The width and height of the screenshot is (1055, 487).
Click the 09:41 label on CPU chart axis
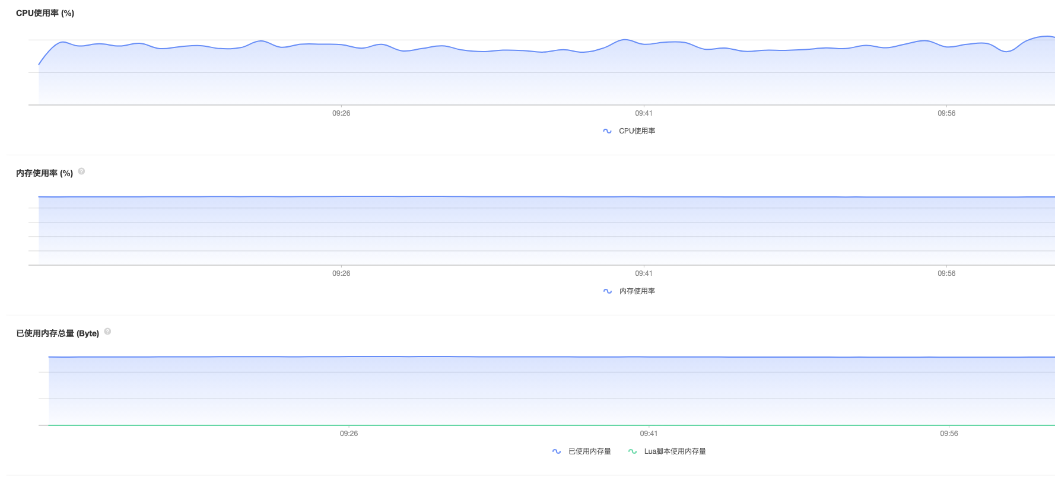point(644,113)
